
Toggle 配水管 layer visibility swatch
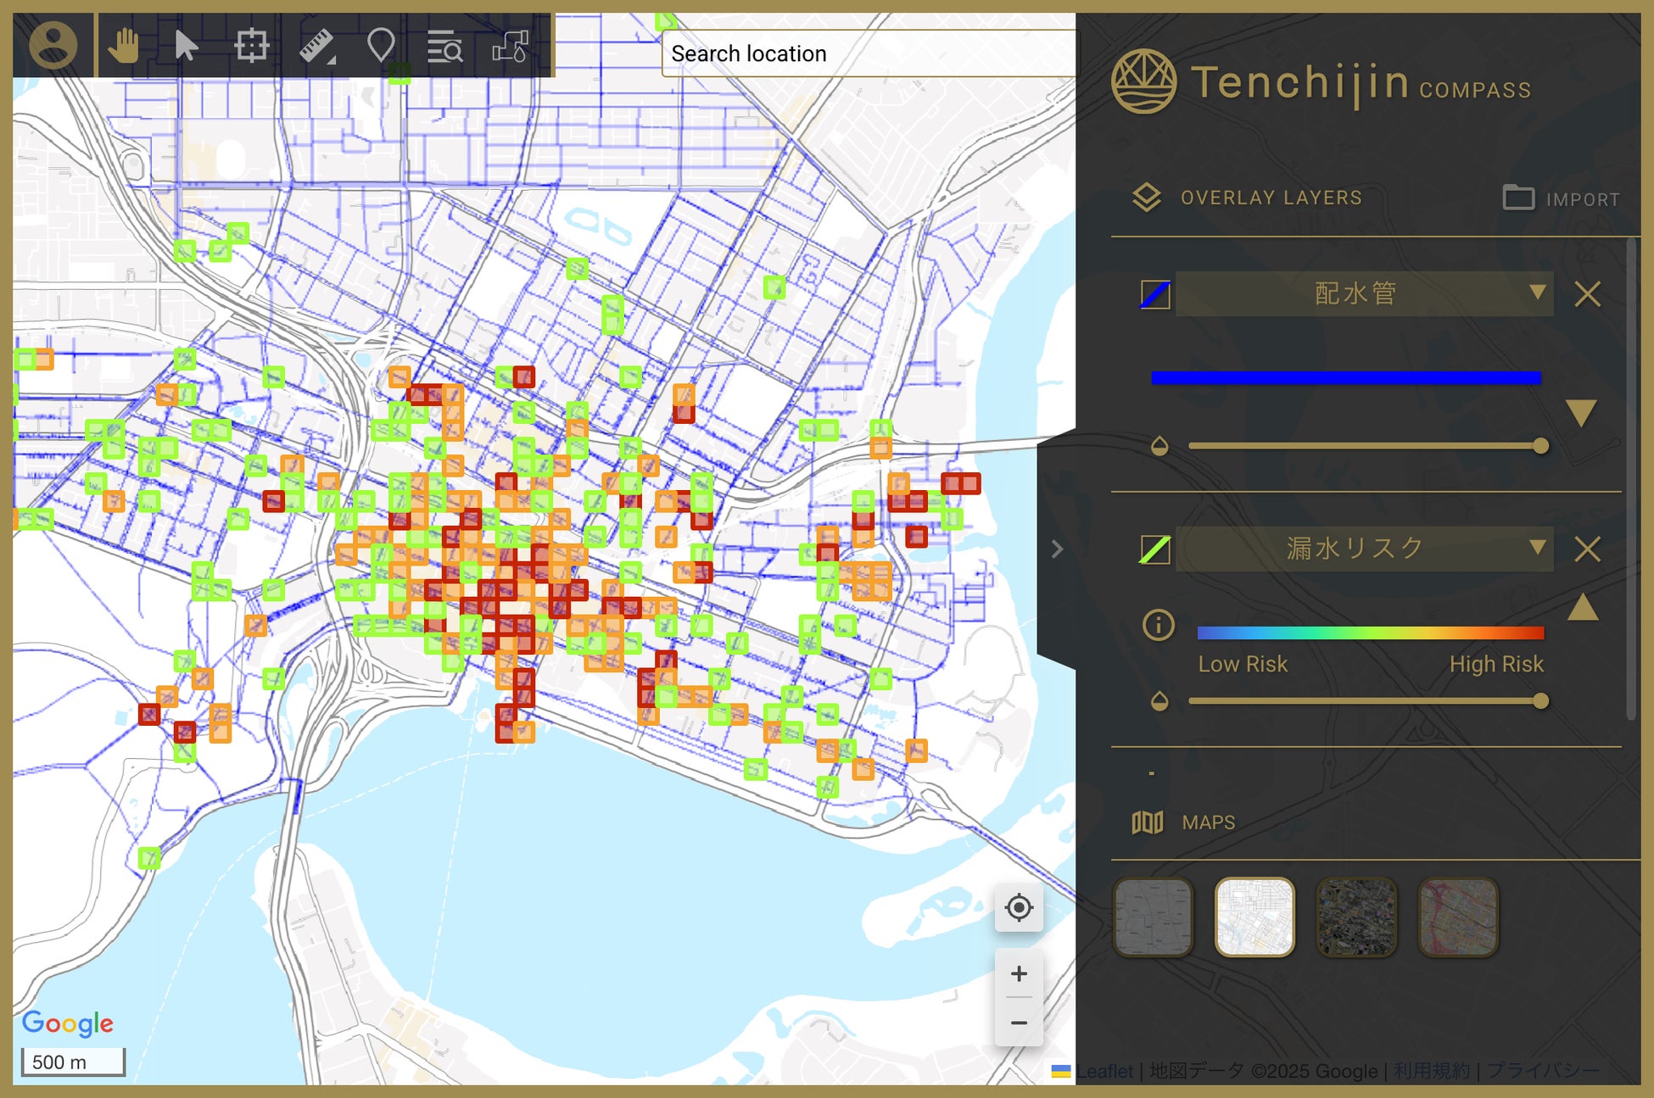tap(1155, 294)
